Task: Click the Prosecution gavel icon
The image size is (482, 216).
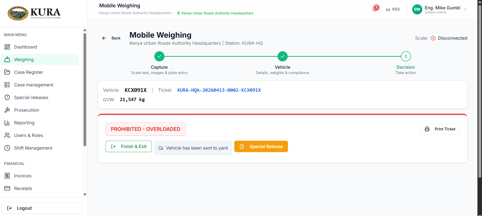Action: click(x=7, y=110)
